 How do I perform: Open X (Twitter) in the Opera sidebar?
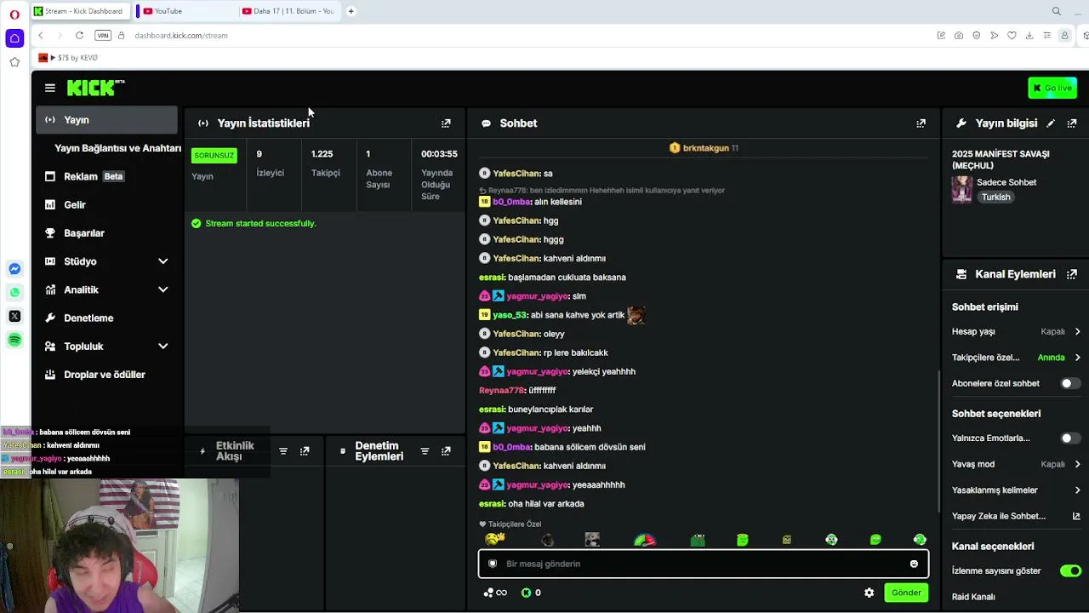pos(14,316)
